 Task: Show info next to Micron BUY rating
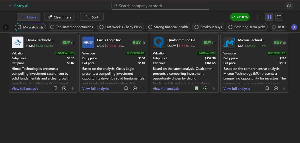click(x=284, y=43)
